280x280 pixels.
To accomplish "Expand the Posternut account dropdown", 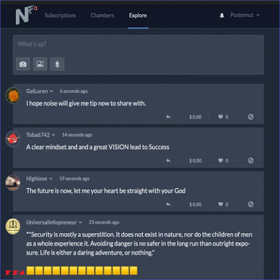I will pos(245,15).
